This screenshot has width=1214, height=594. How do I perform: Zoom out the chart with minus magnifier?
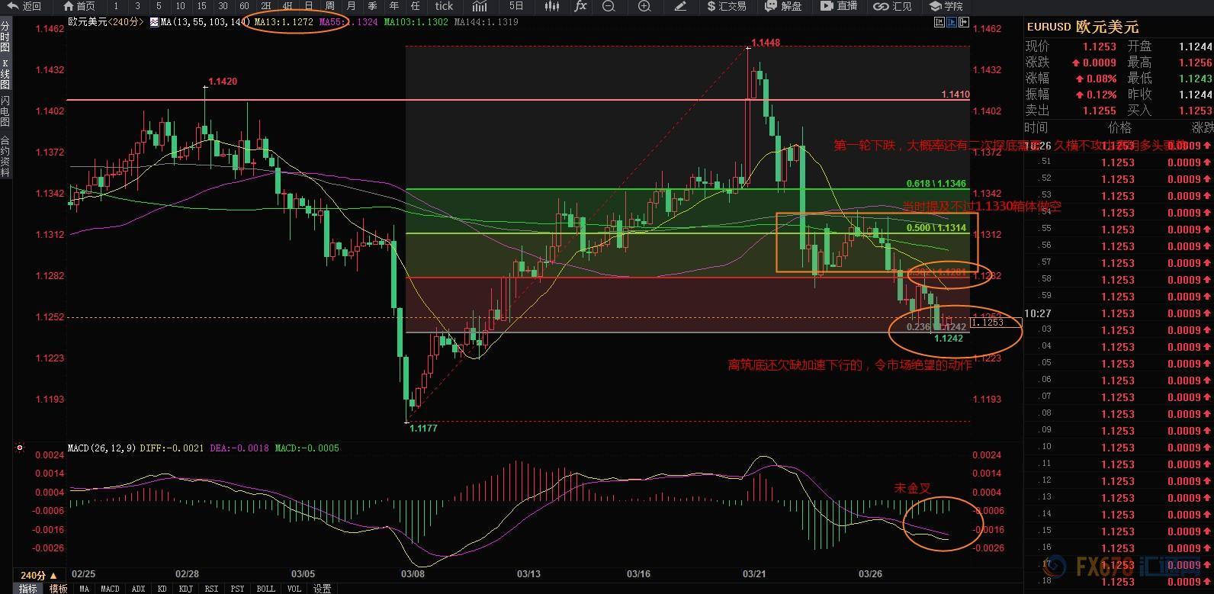click(609, 6)
